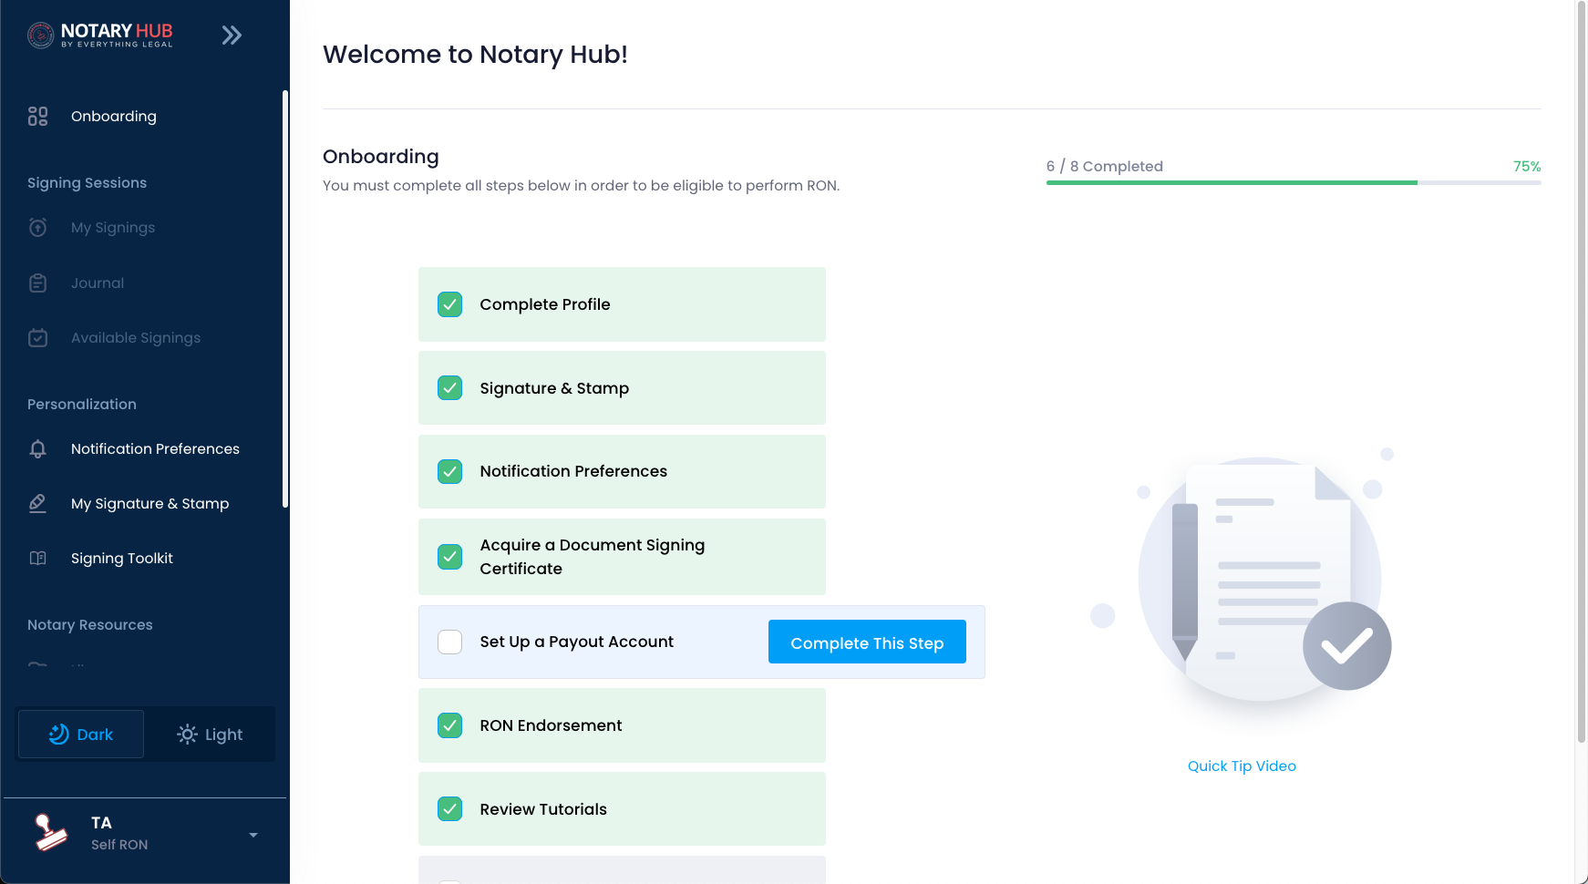This screenshot has width=1588, height=884.
Task: Open the Quick Tip Video link
Action: (x=1242, y=766)
